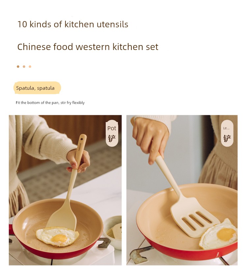
Task: Open the right slotted spatula photo
Action: pos(182,190)
